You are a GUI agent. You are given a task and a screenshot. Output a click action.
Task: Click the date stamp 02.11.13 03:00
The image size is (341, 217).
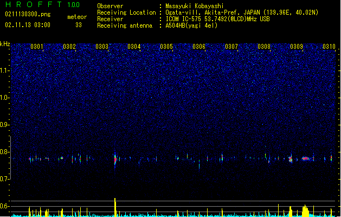[x=28, y=25]
